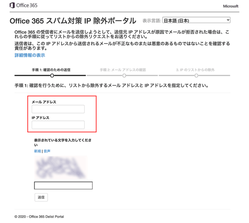The image size is (249, 223).
Task: Click the 表示言語: label
Action: [152, 20]
